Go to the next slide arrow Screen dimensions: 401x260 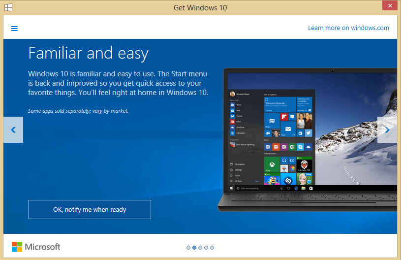pyautogui.click(x=387, y=130)
